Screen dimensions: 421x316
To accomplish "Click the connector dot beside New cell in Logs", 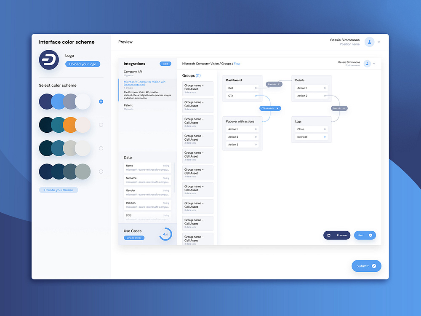I will coord(325,137).
